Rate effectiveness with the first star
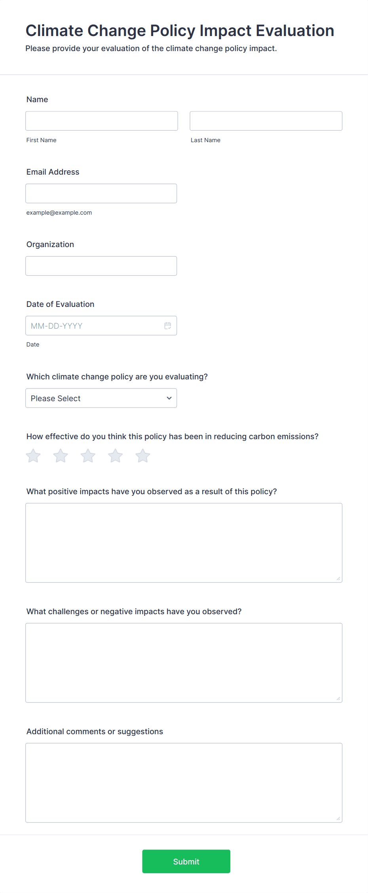 (x=33, y=456)
